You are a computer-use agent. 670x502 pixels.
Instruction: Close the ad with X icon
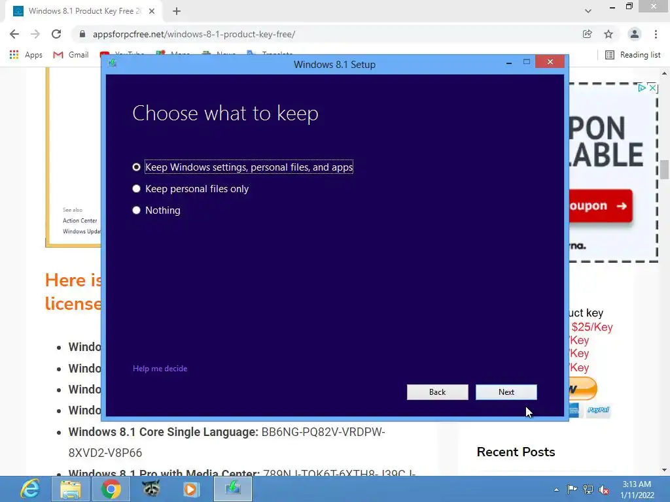pos(652,88)
